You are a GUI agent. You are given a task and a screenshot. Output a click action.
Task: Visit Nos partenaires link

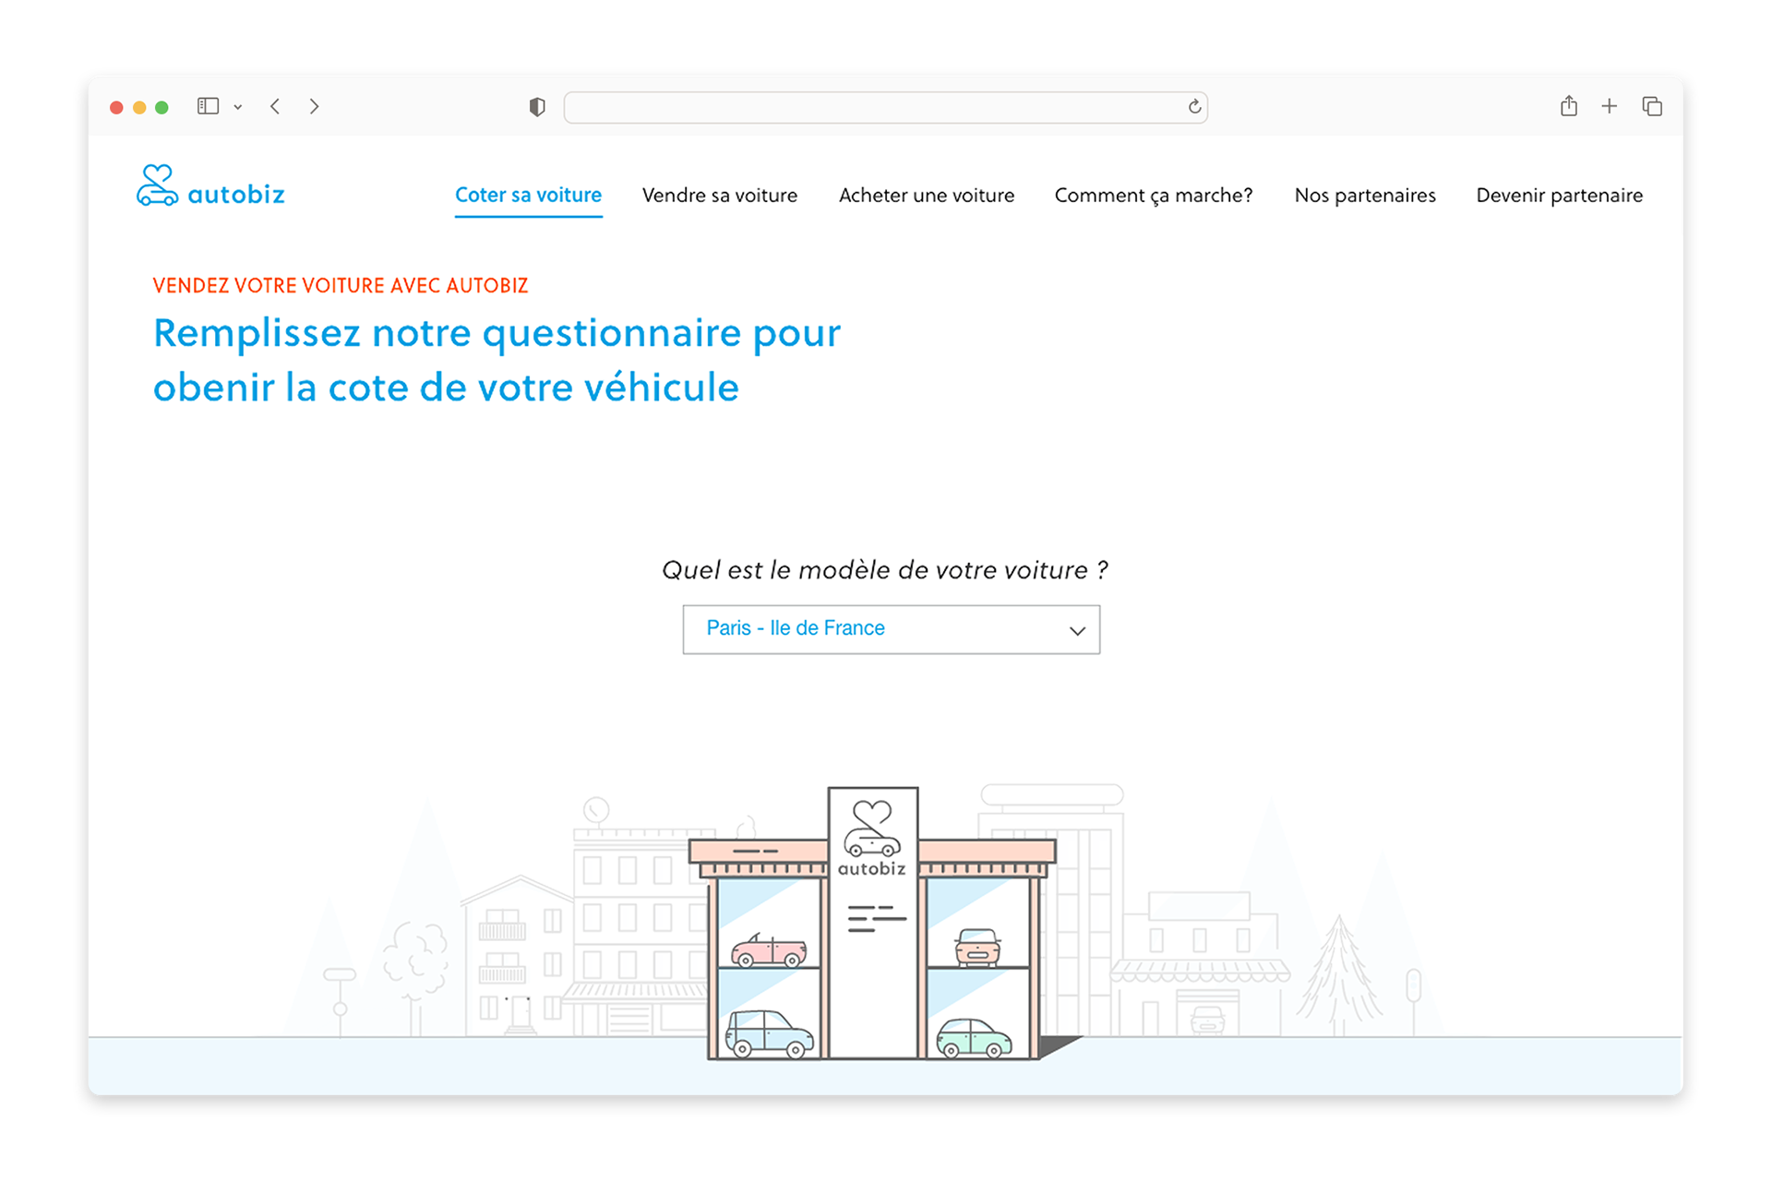[x=1365, y=196]
